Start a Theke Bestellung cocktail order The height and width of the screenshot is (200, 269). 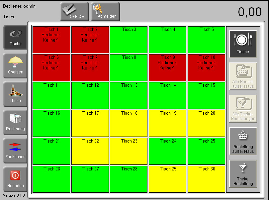(x=243, y=174)
